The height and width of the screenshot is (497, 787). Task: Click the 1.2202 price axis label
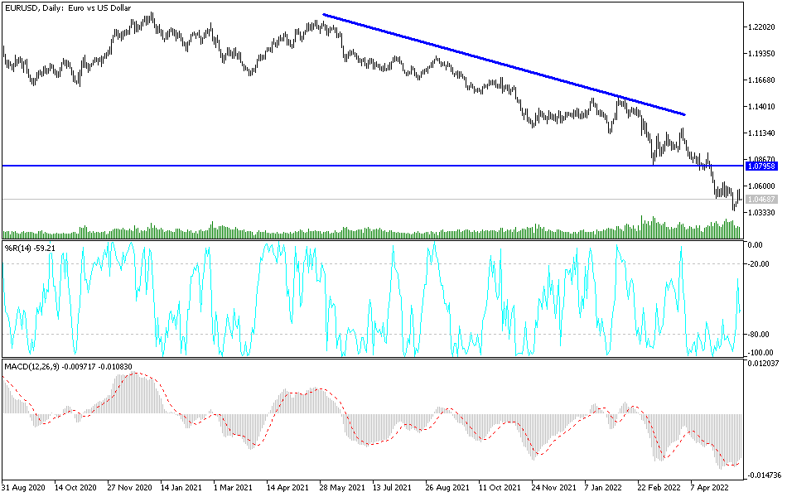760,25
